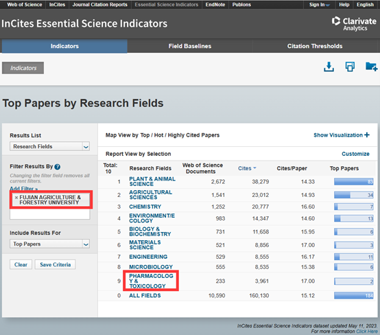Open Journal Citation Reports link
Image resolution: width=380 pixels, height=335 pixels.
tap(100, 5)
